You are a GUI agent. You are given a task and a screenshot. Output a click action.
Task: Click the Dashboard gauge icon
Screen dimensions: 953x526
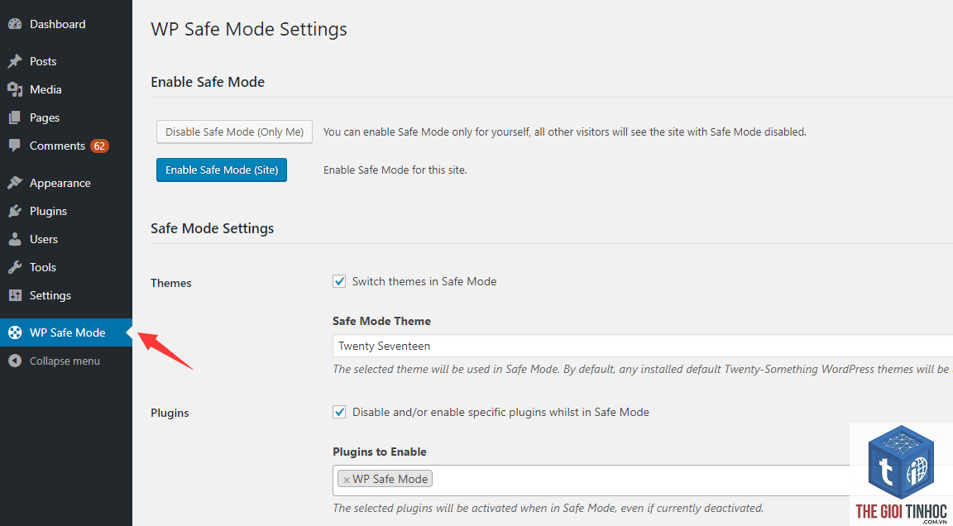coord(15,24)
